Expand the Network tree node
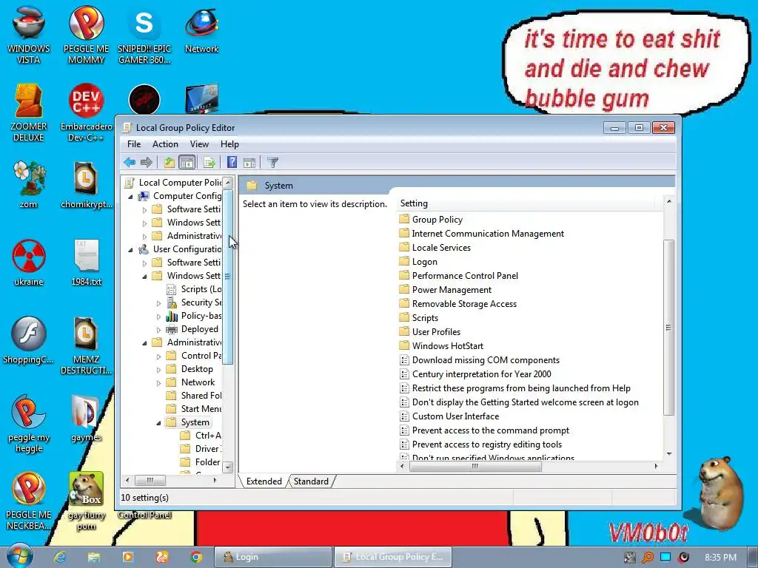 [x=158, y=383]
